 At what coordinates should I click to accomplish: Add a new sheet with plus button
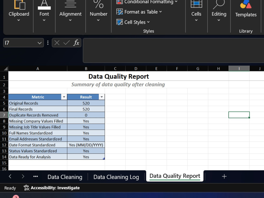[224, 176]
